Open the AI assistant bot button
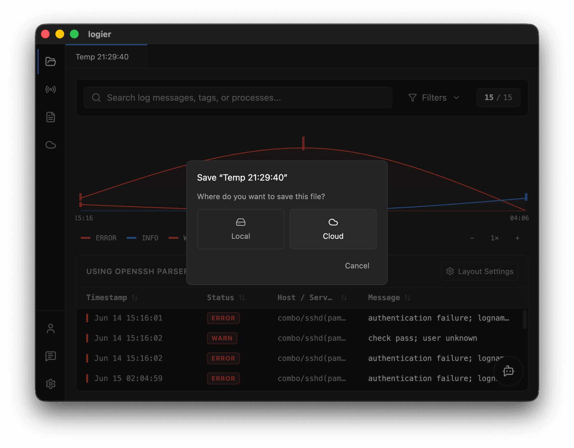The width and height of the screenshot is (574, 448). click(508, 371)
